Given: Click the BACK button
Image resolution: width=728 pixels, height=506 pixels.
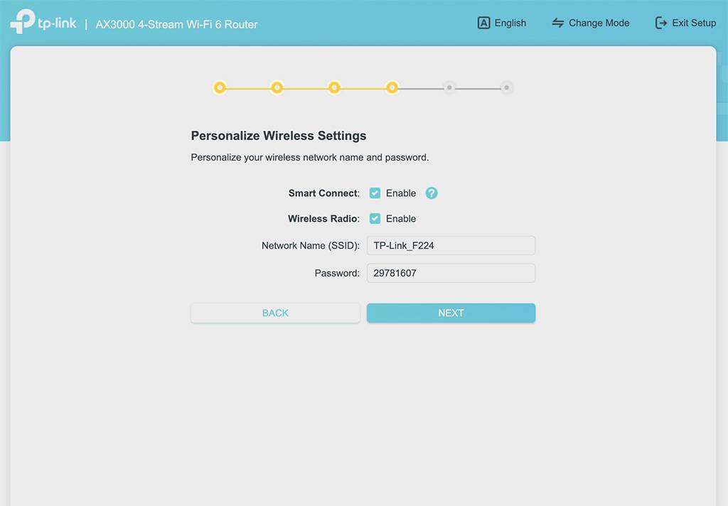Looking at the screenshot, I should point(275,313).
